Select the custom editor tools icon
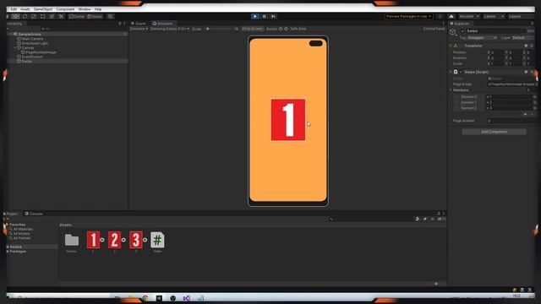Viewport: 541px width, 304px height. (x=61, y=16)
